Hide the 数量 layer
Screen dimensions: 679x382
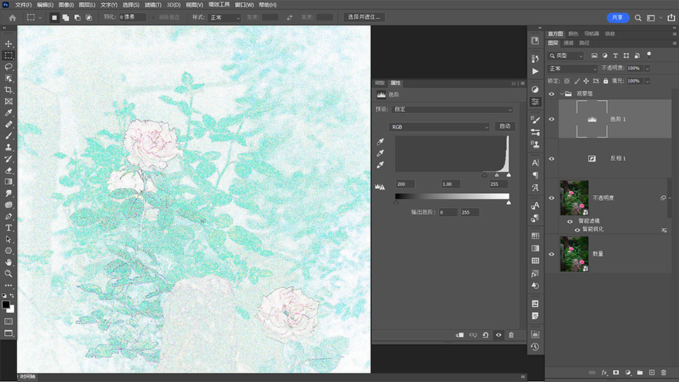pyautogui.click(x=552, y=254)
